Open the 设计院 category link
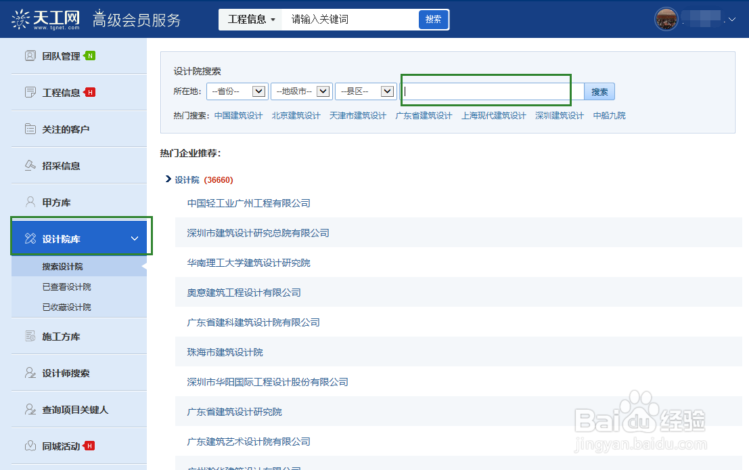This screenshot has width=749, height=470. coord(187,179)
